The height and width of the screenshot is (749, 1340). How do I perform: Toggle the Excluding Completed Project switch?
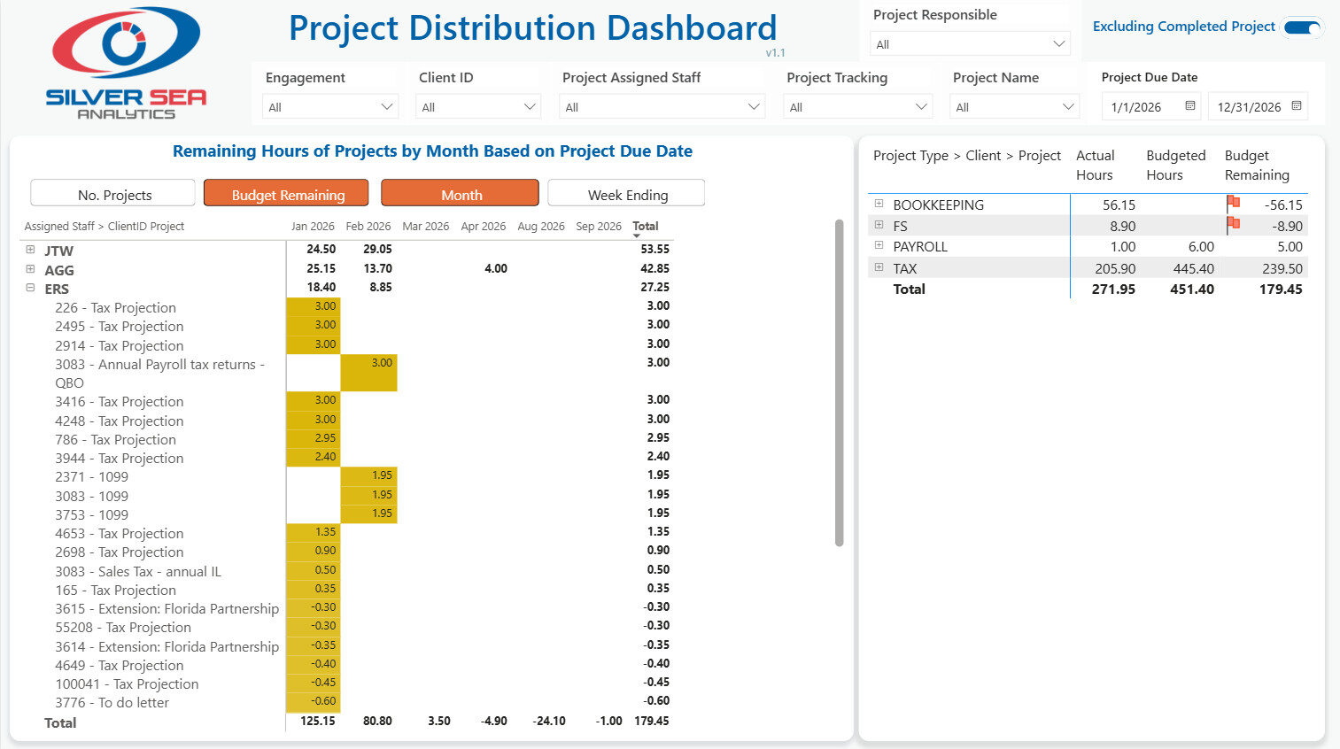(1302, 27)
